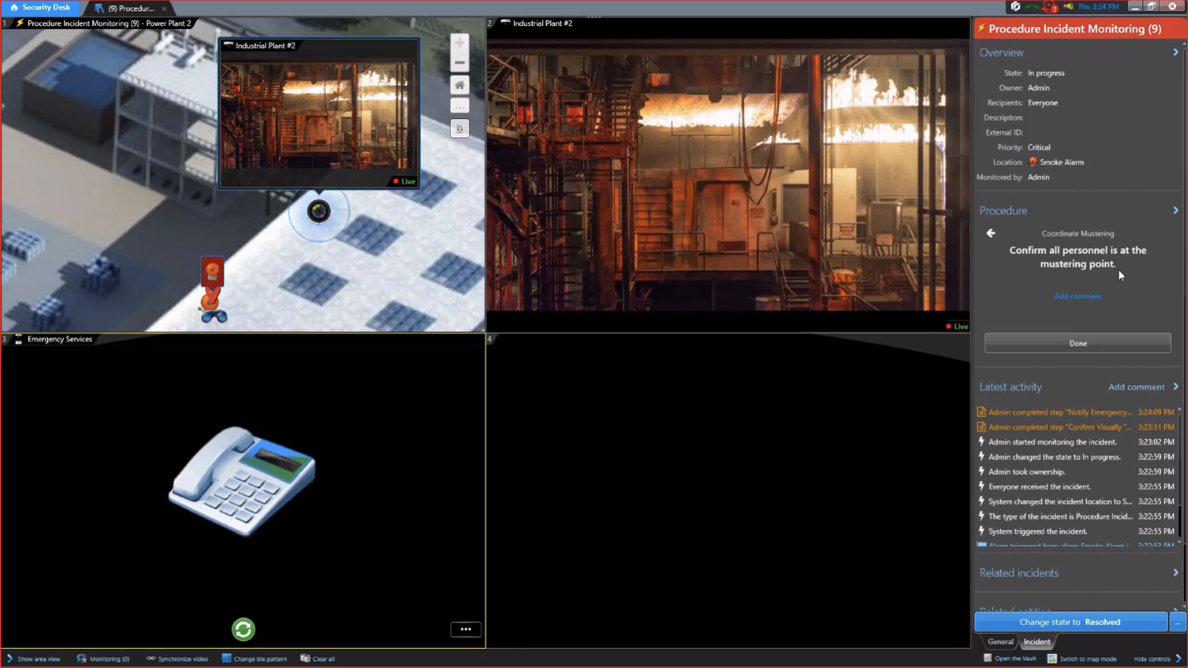The width and height of the screenshot is (1188, 668).
Task: Select the Industrial Plant #2 live thumbnail popup
Action: pyautogui.click(x=319, y=116)
